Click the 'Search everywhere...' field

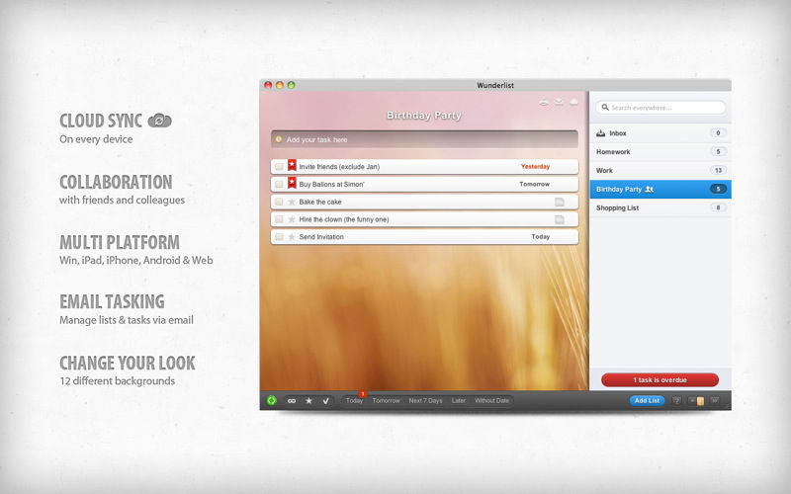(660, 108)
